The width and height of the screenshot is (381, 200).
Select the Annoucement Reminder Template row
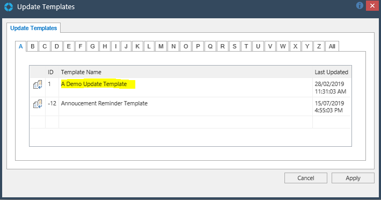pos(190,106)
